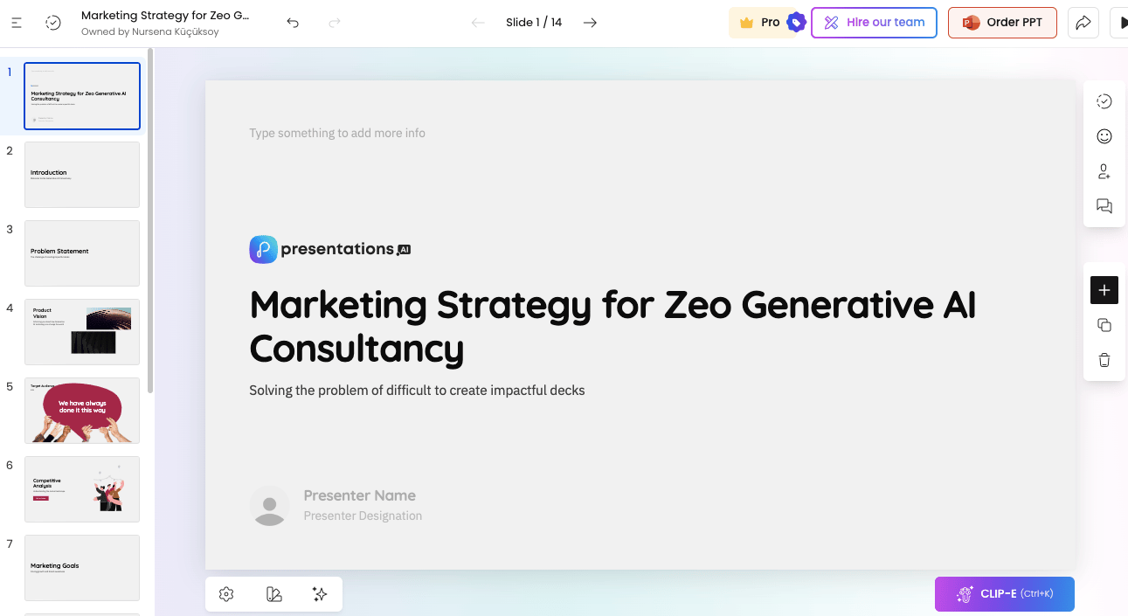The width and height of the screenshot is (1128, 616).
Task: Click the Hire our team button
Action: [874, 23]
